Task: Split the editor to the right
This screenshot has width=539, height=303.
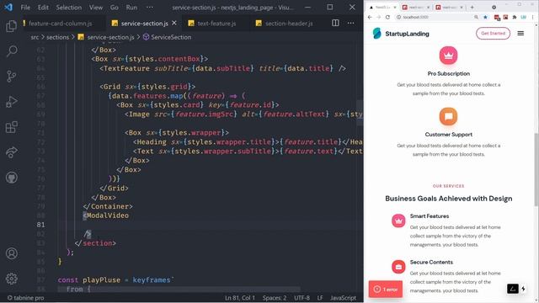Action: coord(335,23)
